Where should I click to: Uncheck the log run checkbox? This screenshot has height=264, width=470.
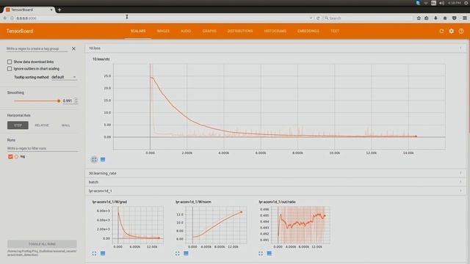coord(10,156)
